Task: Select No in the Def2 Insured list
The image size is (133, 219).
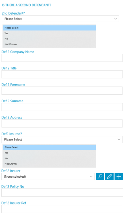Action: coord(49,158)
